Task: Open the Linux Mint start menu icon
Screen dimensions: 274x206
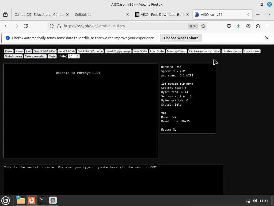Action: coord(6,201)
